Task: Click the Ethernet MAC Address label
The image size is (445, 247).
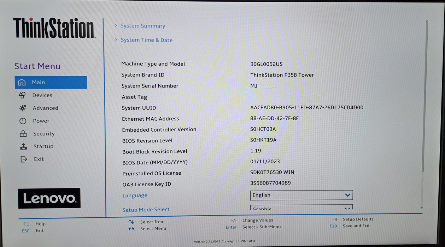Action: [x=151, y=119]
